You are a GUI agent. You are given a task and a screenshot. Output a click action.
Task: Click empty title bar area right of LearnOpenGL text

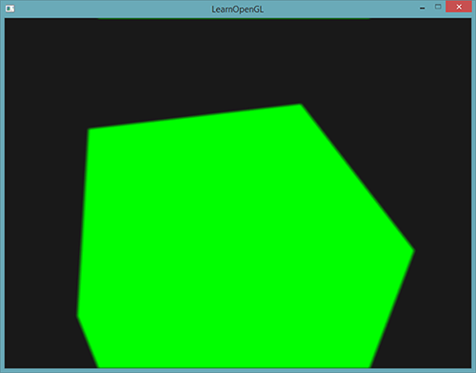click(x=340, y=9)
